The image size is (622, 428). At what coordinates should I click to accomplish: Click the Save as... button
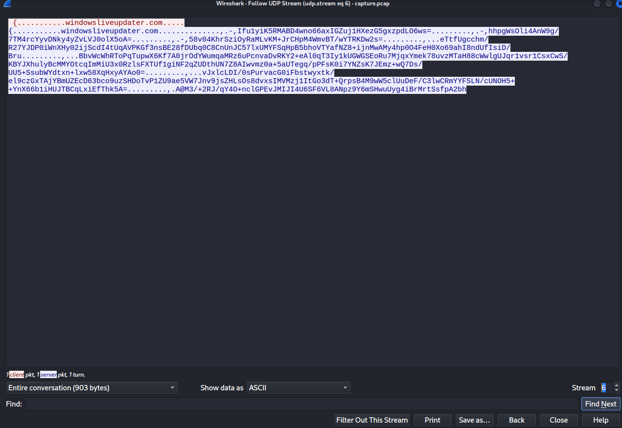point(474,420)
